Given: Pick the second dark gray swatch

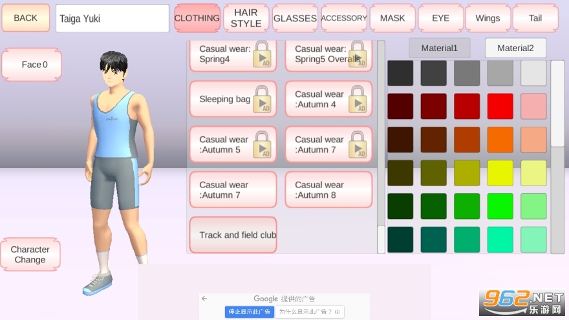Looking at the screenshot, I should (434, 73).
